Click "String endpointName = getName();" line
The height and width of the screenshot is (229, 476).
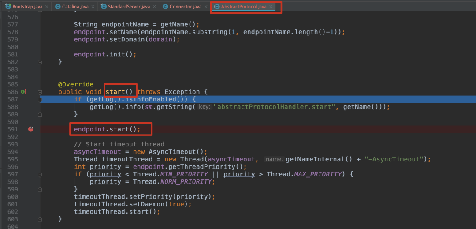click(x=136, y=24)
